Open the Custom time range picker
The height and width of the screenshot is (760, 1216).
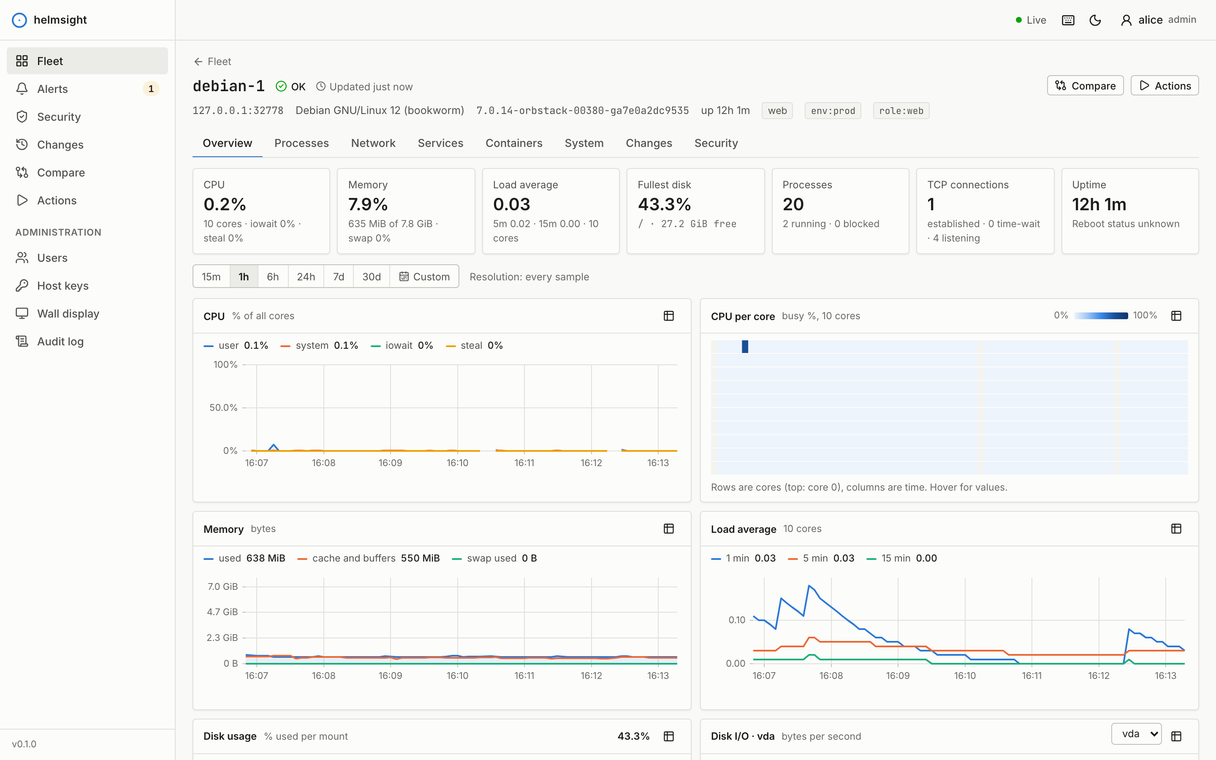pos(424,277)
